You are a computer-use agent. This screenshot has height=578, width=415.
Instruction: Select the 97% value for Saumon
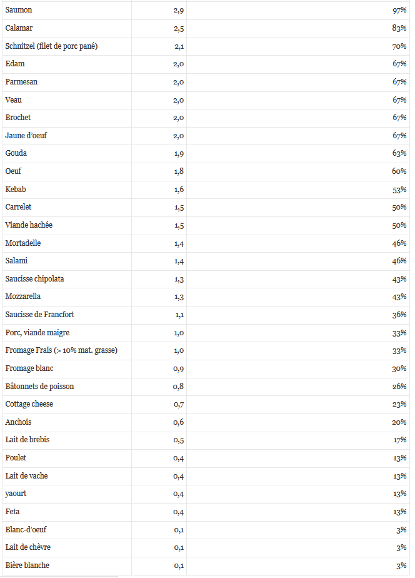point(399,11)
